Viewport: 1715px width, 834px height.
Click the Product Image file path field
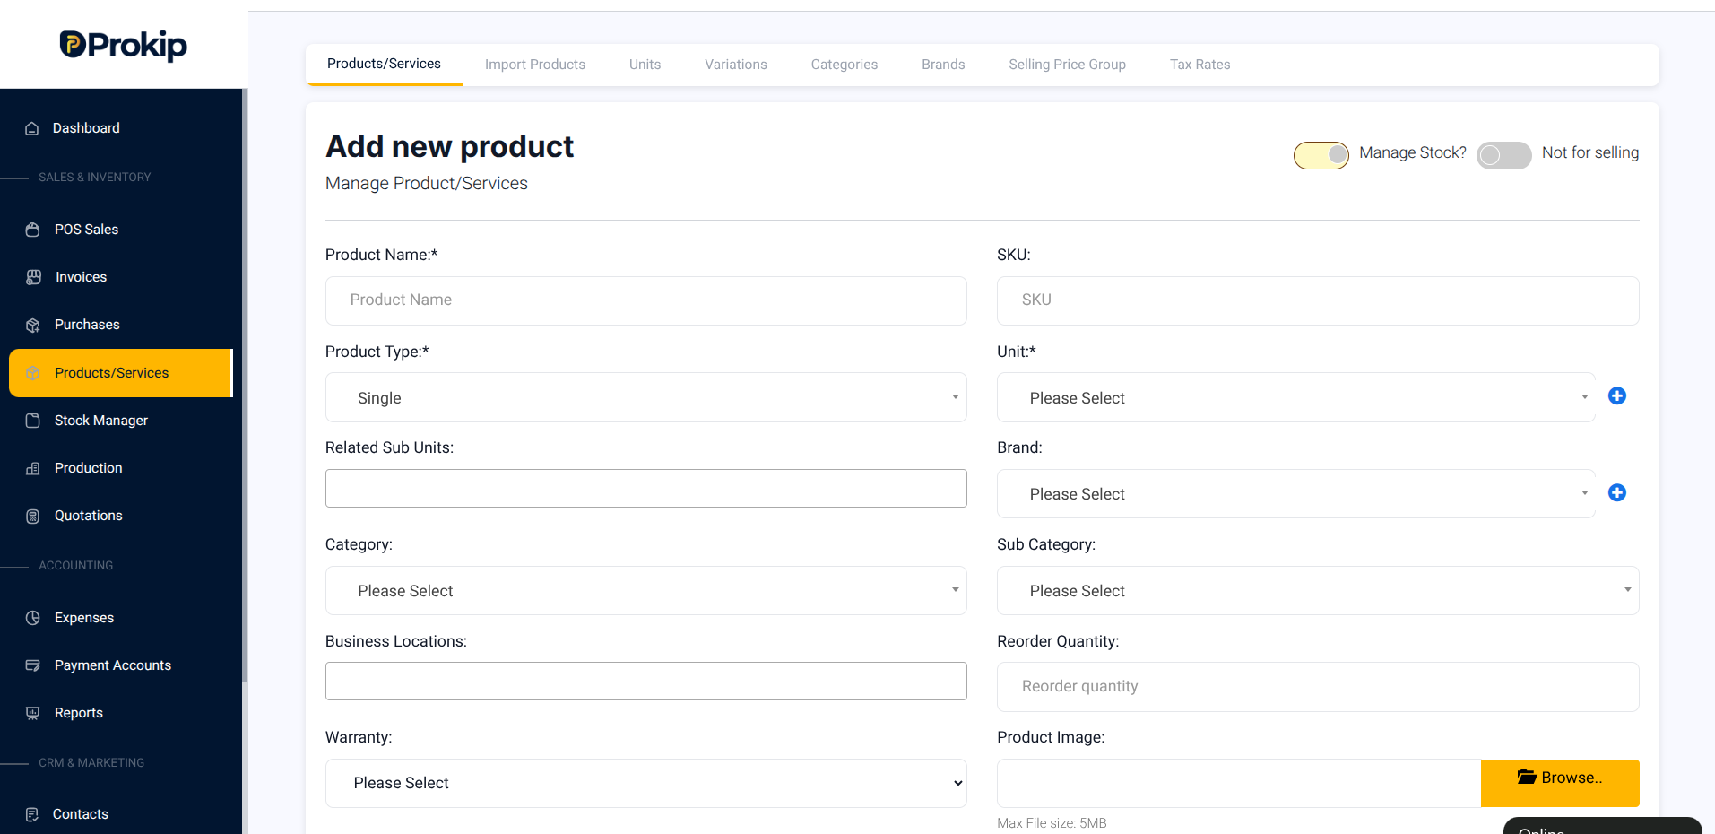point(1239,783)
